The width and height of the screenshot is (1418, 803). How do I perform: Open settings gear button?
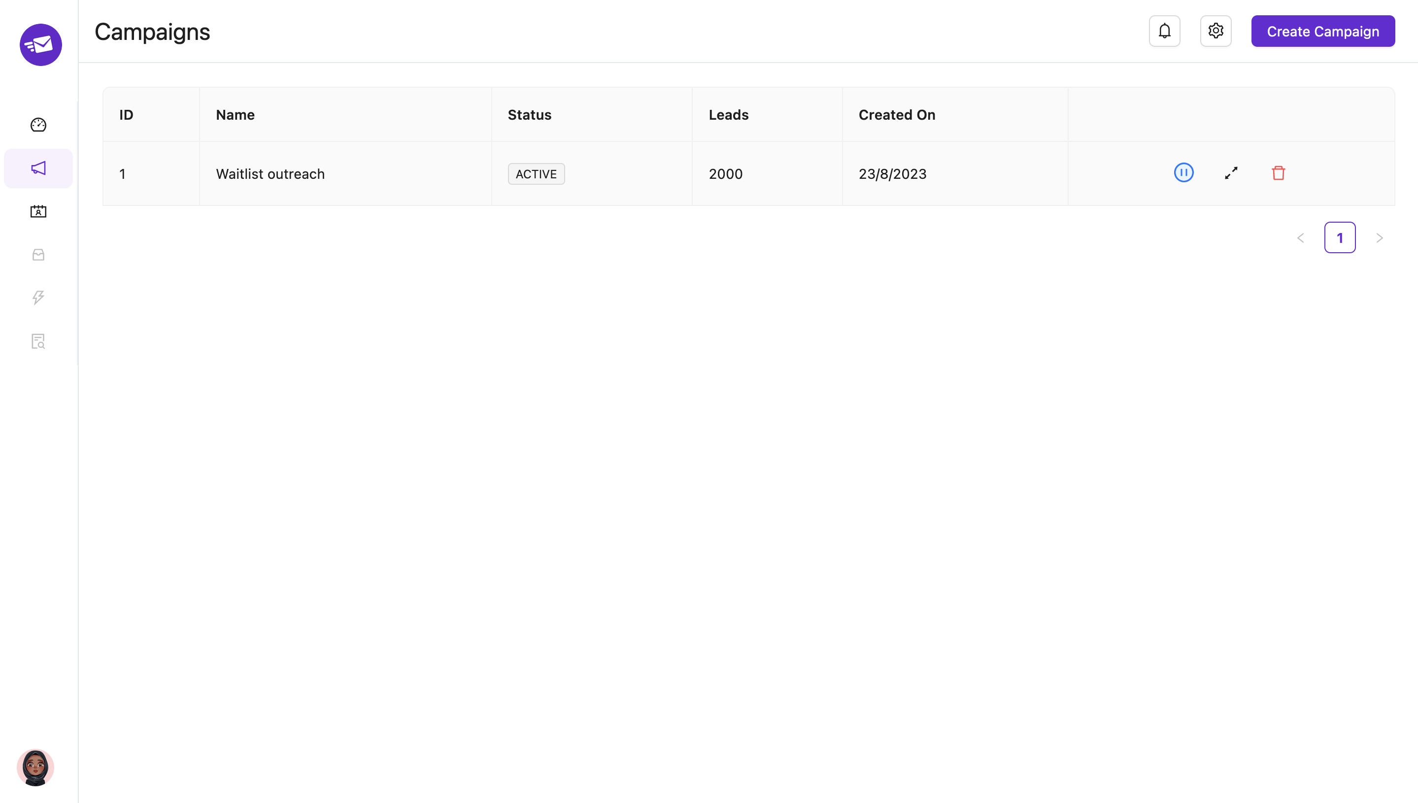1215,32
